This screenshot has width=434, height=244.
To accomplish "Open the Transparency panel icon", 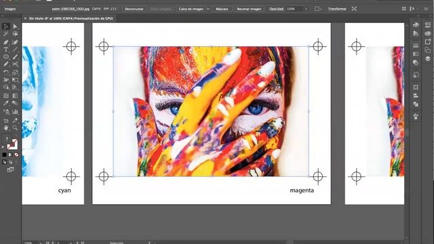I will (416, 63).
